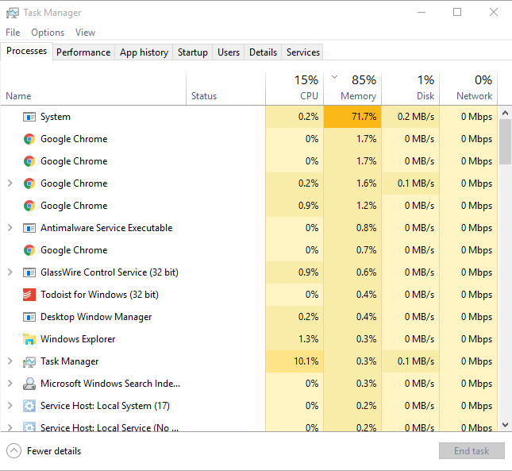Select System's 71.7% memory cell

pyautogui.click(x=352, y=117)
